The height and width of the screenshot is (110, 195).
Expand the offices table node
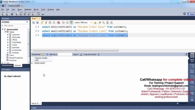[x=8, y=40]
